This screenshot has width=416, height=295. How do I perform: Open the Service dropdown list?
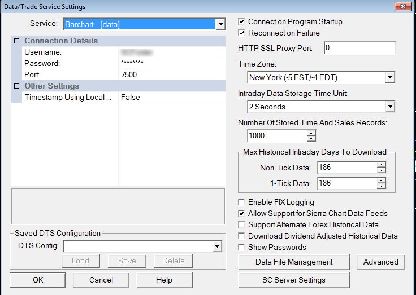click(x=220, y=24)
